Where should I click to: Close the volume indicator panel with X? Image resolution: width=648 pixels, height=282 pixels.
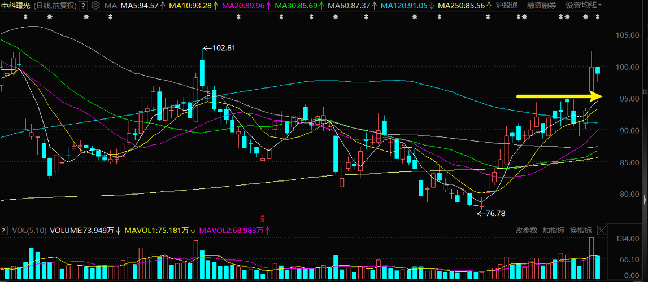(x=602, y=231)
